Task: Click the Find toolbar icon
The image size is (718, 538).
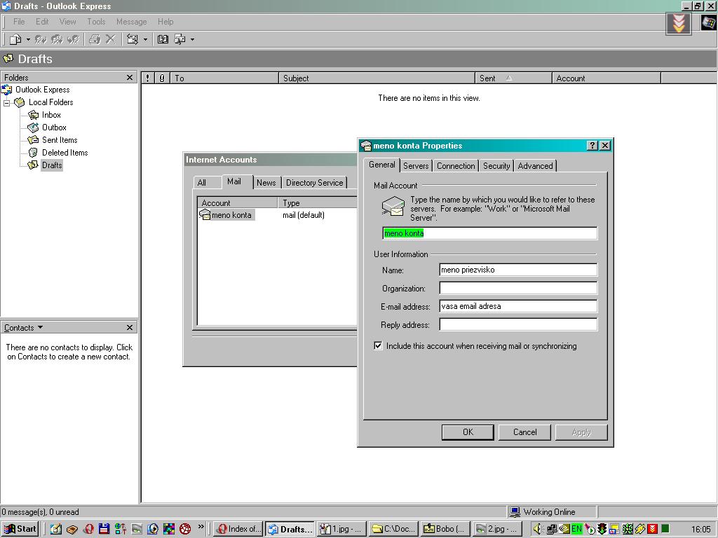Action: click(x=179, y=39)
